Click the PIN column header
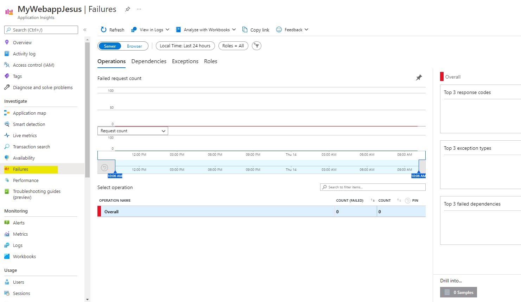This screenshot has width=521, height=302. [x=415, y=200]
